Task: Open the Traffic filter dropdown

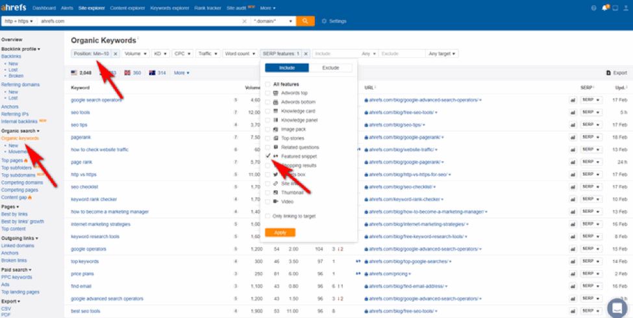Action: click(208, 53)
